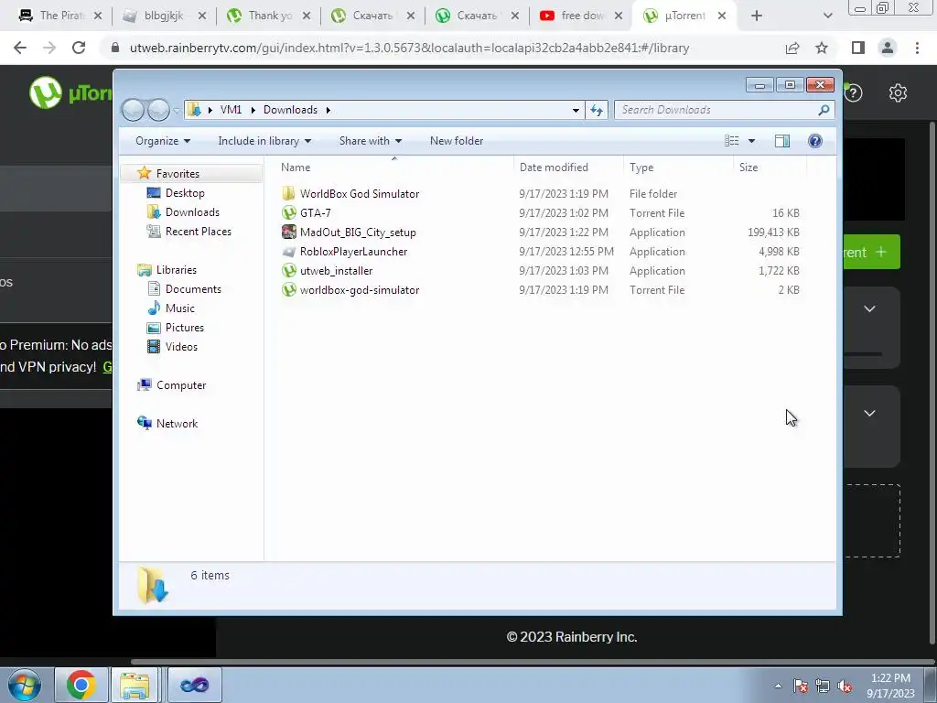Show the preview pane button
This screenshot has width=937, height=703.
pos(782,140)
